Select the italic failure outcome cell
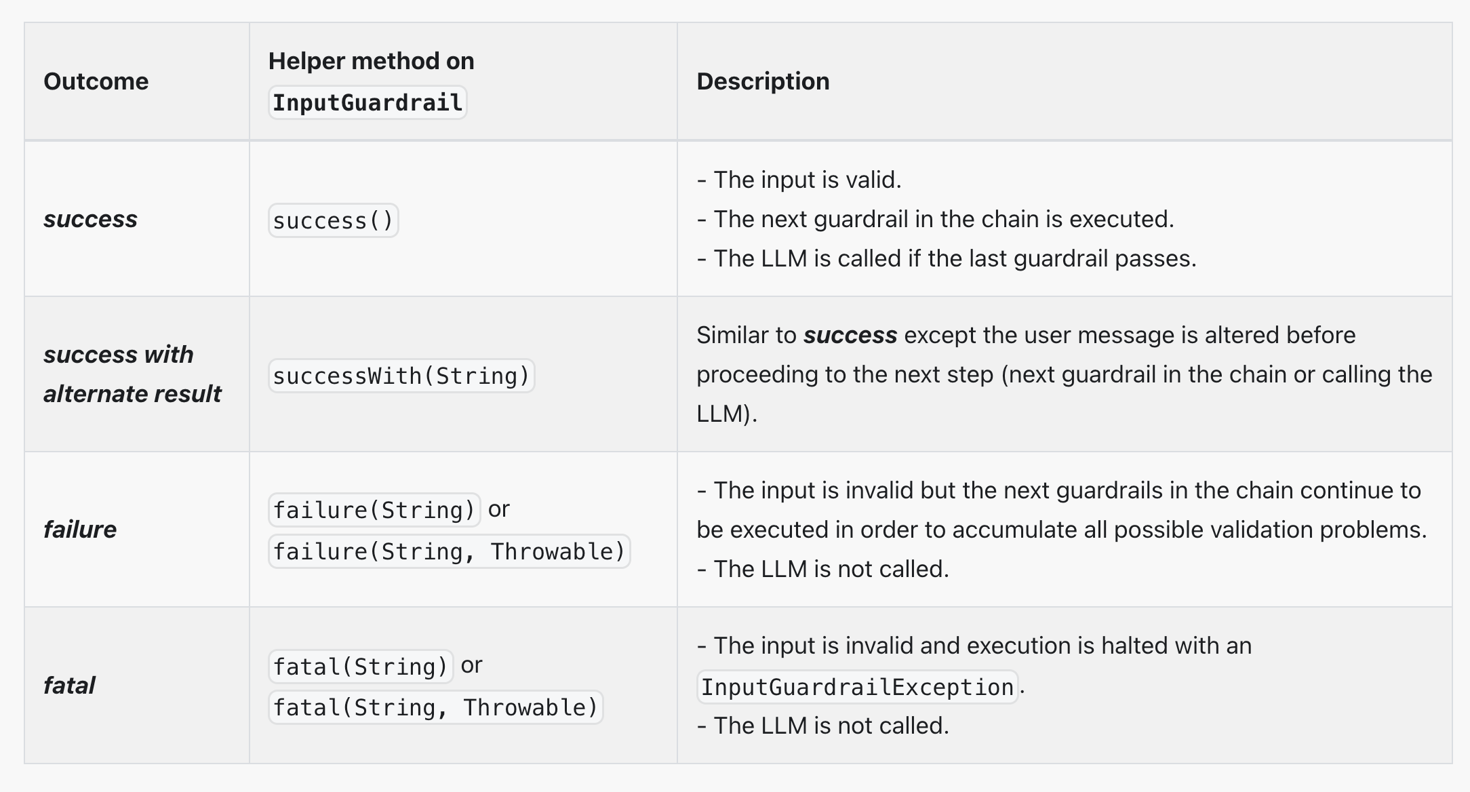Image resolution: width=1470 pixels, height=792 pixels. click(x=80, y=530)
